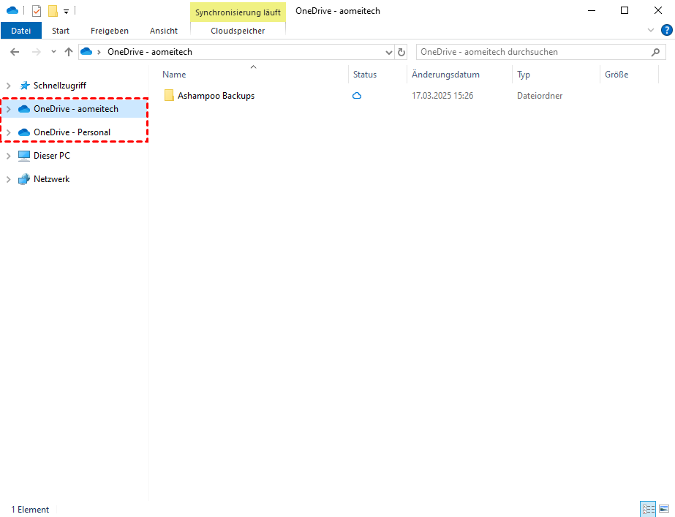
Task: Click the Dieser PC monitor icon
Action: point(24,156)
